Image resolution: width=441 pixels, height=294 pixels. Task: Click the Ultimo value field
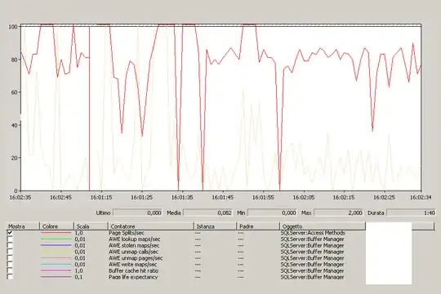point(137,213)
